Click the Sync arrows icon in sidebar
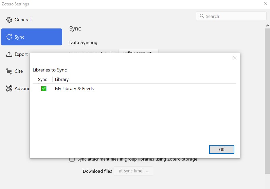Viewport: 270px width, 189px height. point(9,37)
